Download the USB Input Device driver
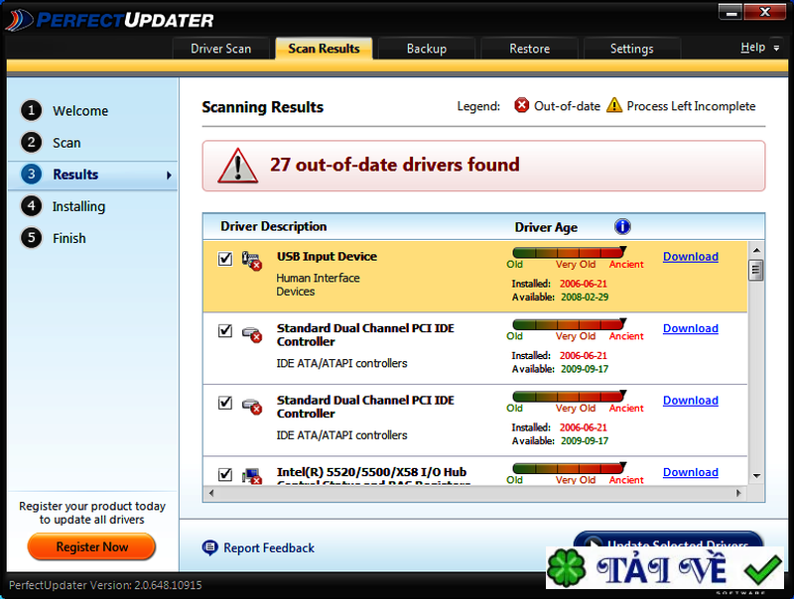The width and height of the screenshot is (794, 599). pos(690,256)
